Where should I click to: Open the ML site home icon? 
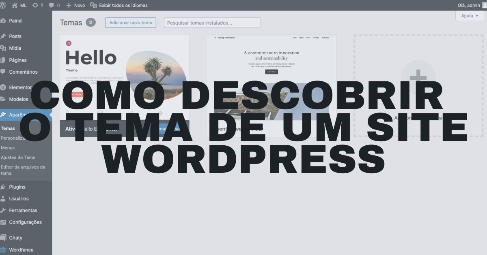pos(15,5)
